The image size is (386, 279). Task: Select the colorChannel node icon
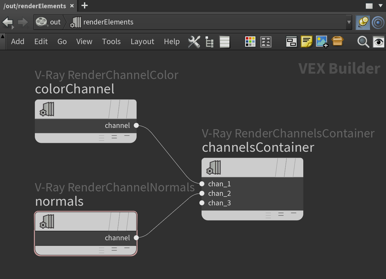47,109
